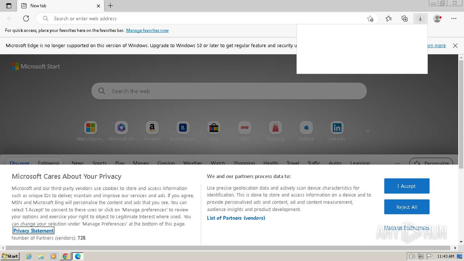Open Manage Preferences link
Screen dimensions: 464x261
tap(407, 228)
